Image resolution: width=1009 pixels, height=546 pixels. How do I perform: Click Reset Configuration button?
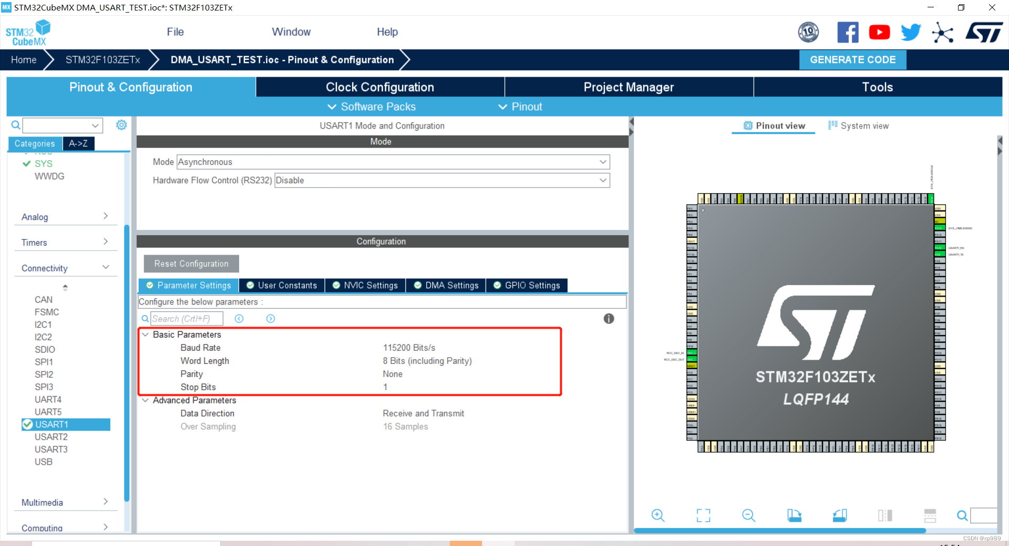click(x=191, y=264)
